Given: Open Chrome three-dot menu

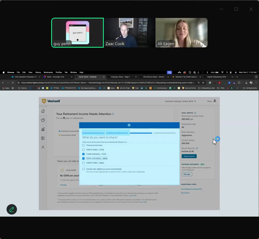Looking at the screenshot, I should point(256,83).
